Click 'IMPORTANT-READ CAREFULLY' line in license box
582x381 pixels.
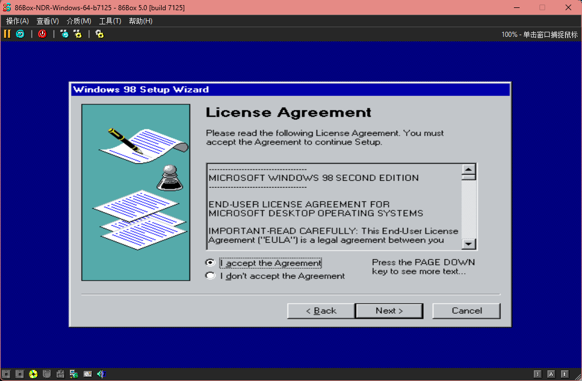click(x=334, y=231)
